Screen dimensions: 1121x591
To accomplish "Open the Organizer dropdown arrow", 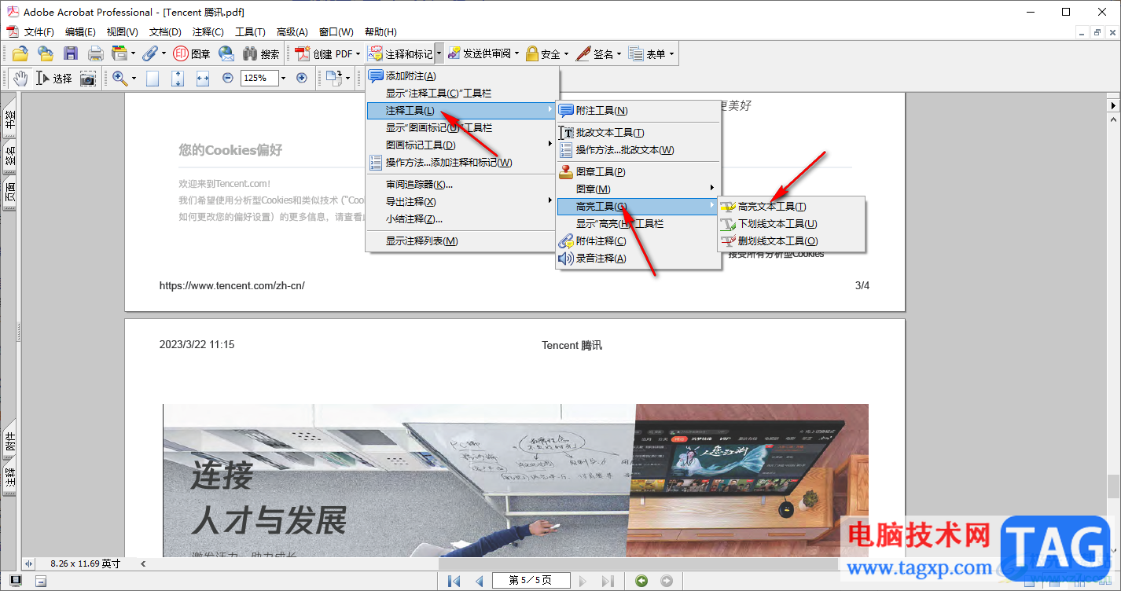I will pyautogui.click(x=134, y=53).
